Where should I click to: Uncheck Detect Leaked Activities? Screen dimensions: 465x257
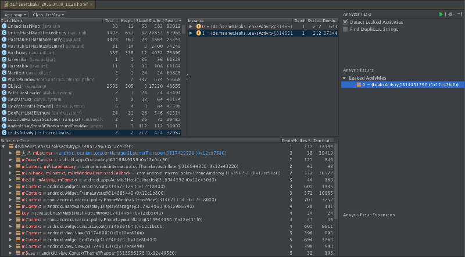tap(345, 22)
